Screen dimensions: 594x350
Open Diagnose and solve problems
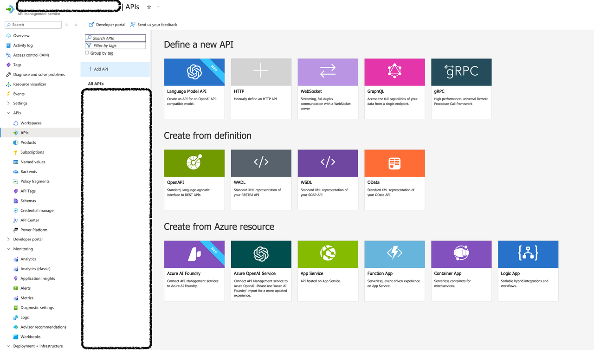tap(40, 74)
